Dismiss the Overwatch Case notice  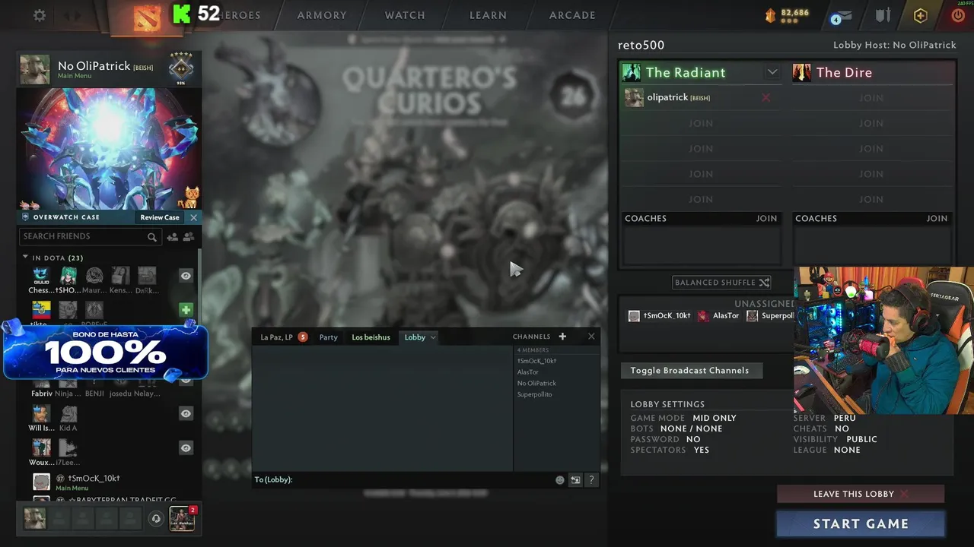click(x=193, y=217)
